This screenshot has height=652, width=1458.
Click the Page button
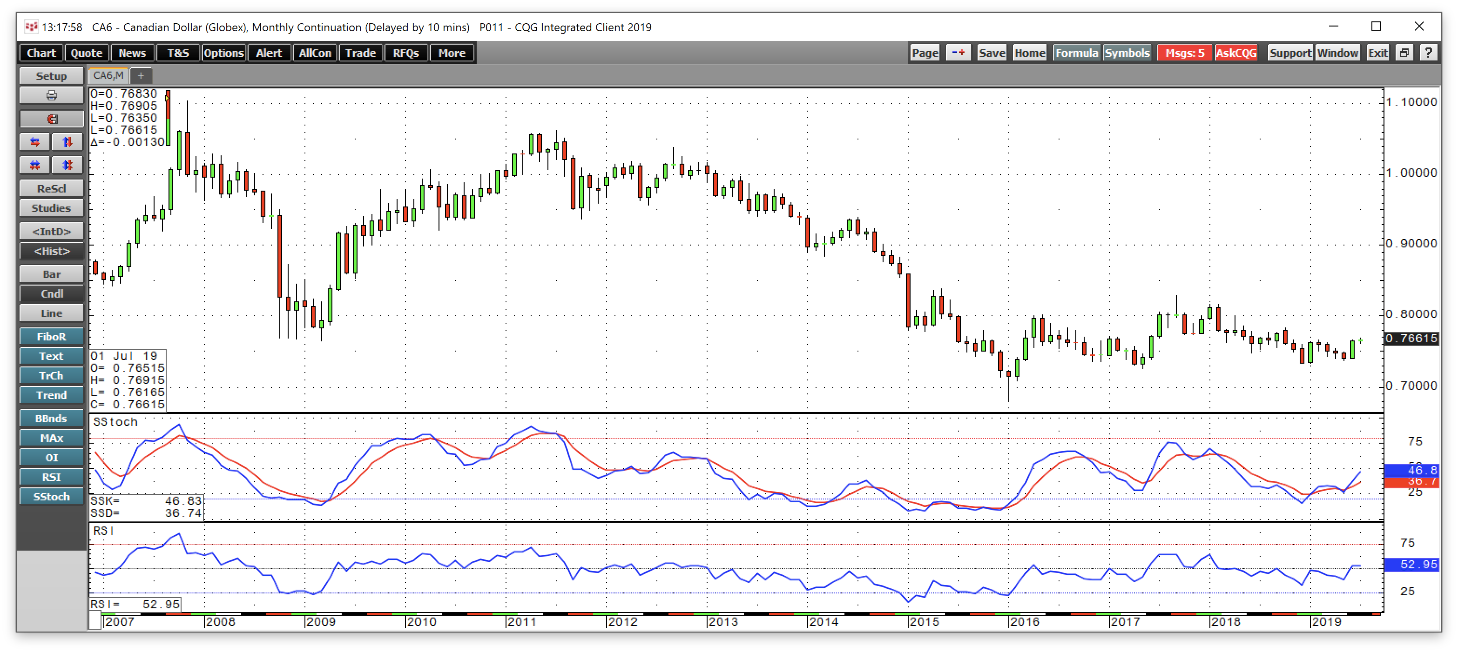[x=925, y=53]
